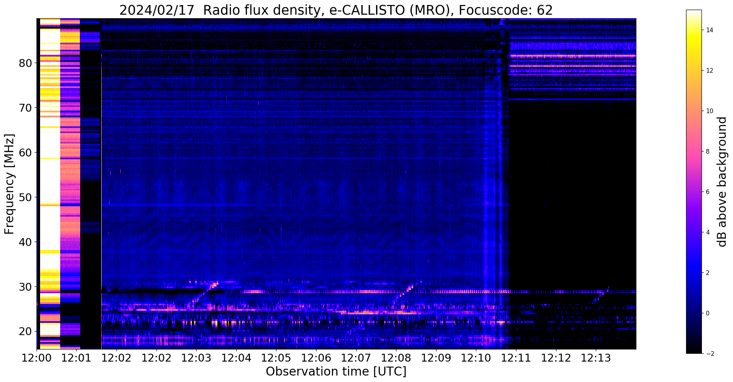The image size is (733, 382).
Task: Click the 30 MHz frequency tick label
Action: pyautogui.click(x=25, y=287)
